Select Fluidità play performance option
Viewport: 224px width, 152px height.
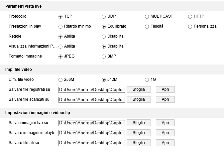tap(147, 26)
